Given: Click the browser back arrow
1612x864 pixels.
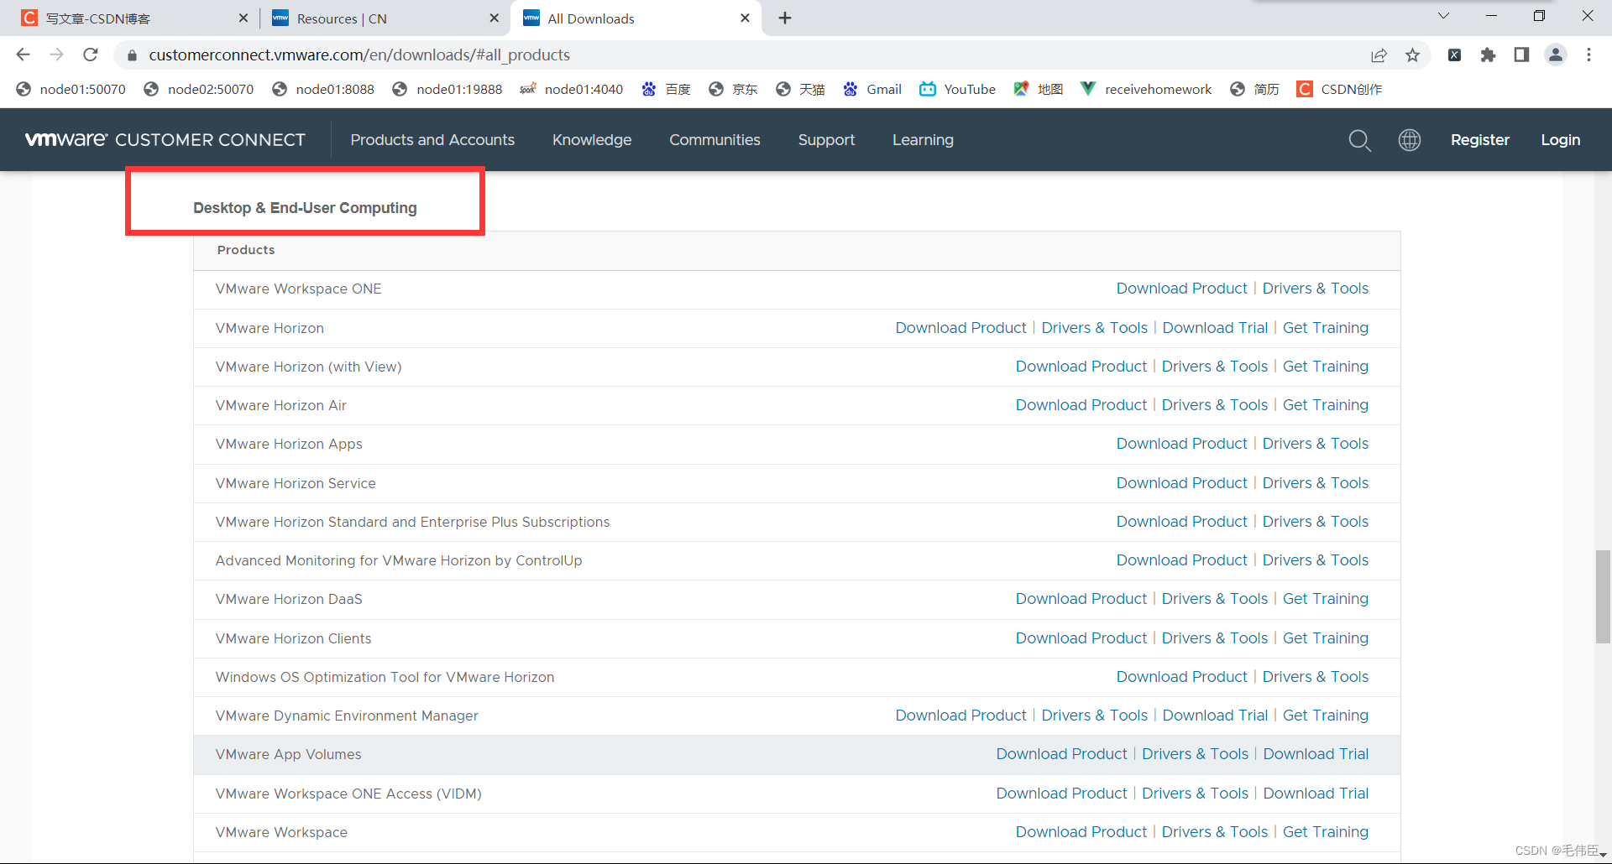Looking at the screenshot, I should tap(23, 55).
